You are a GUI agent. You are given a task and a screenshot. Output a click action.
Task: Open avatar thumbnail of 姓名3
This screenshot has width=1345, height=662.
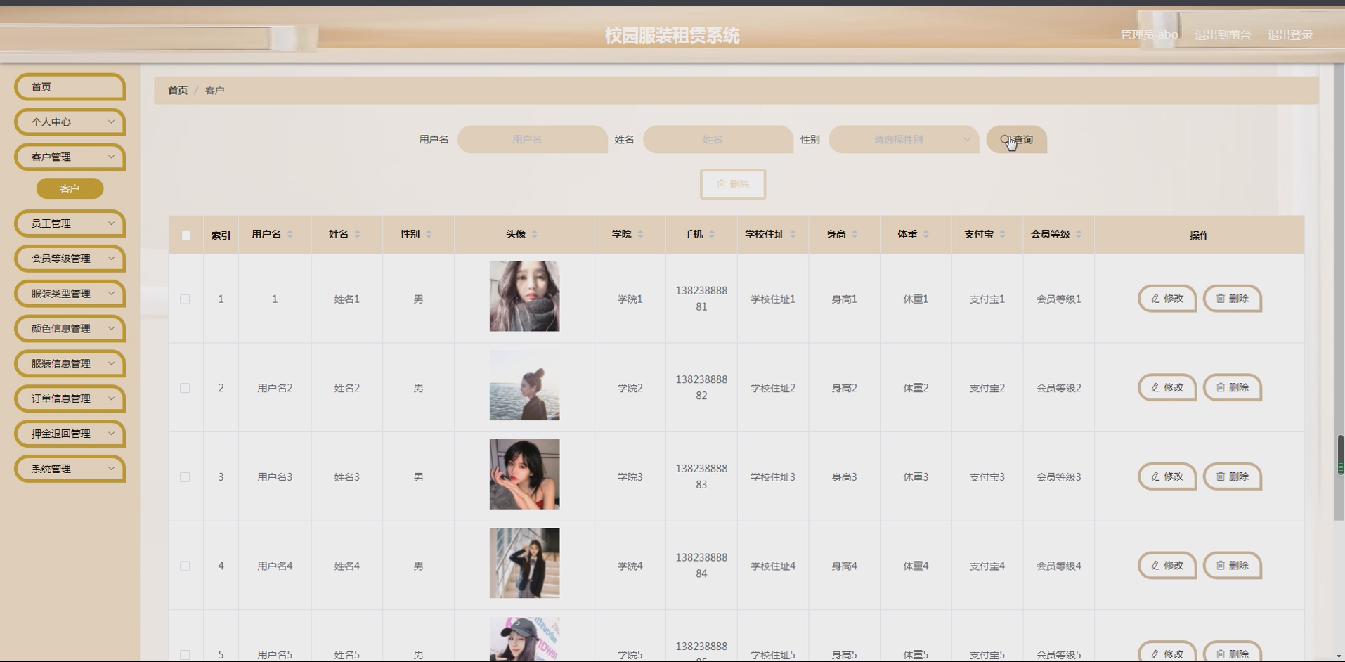click(524, 474)
